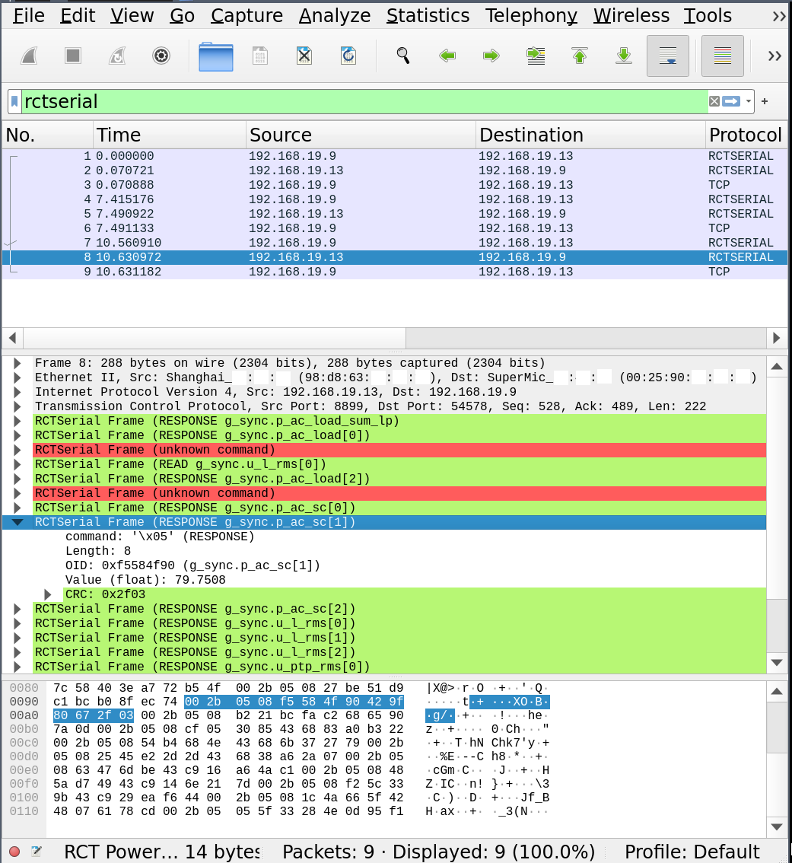
Task: Jump to the last packet
Action: point(624,56)
